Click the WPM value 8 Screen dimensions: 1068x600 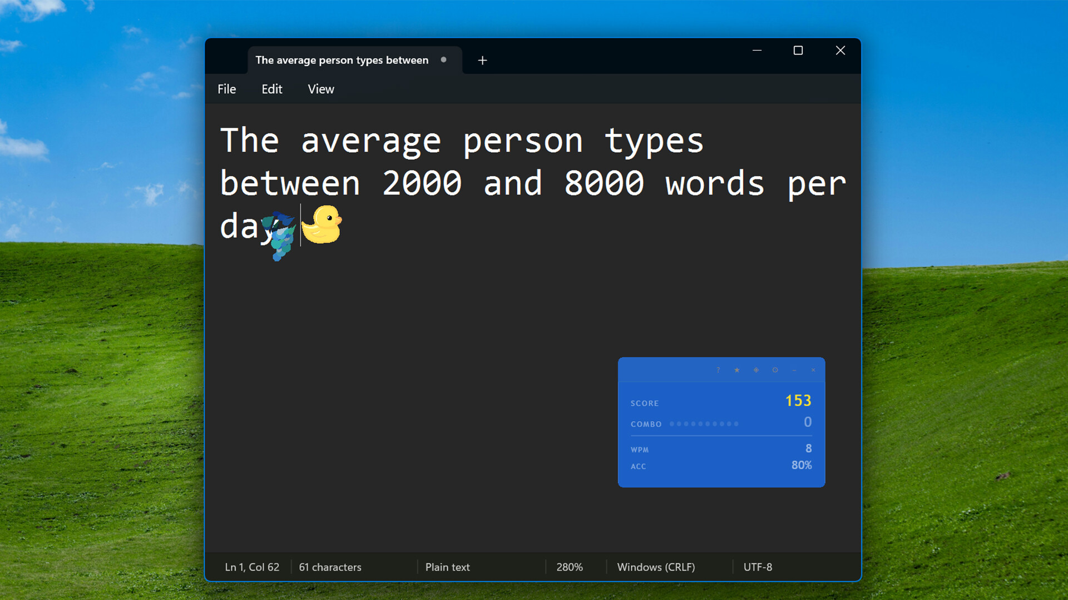click(808, 448)
